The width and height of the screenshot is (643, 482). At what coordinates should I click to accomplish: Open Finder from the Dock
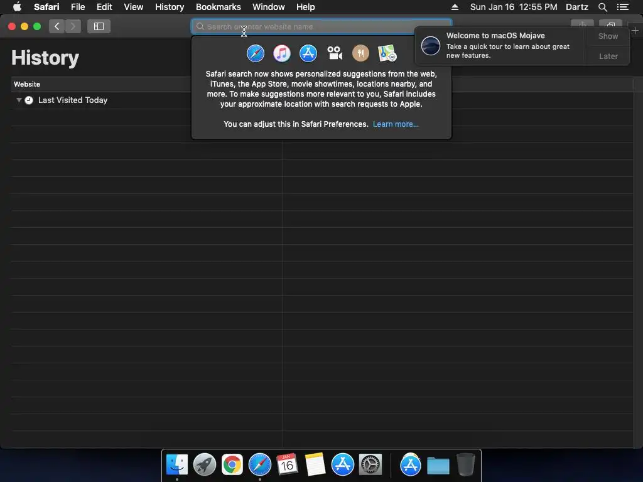point(176,465)
